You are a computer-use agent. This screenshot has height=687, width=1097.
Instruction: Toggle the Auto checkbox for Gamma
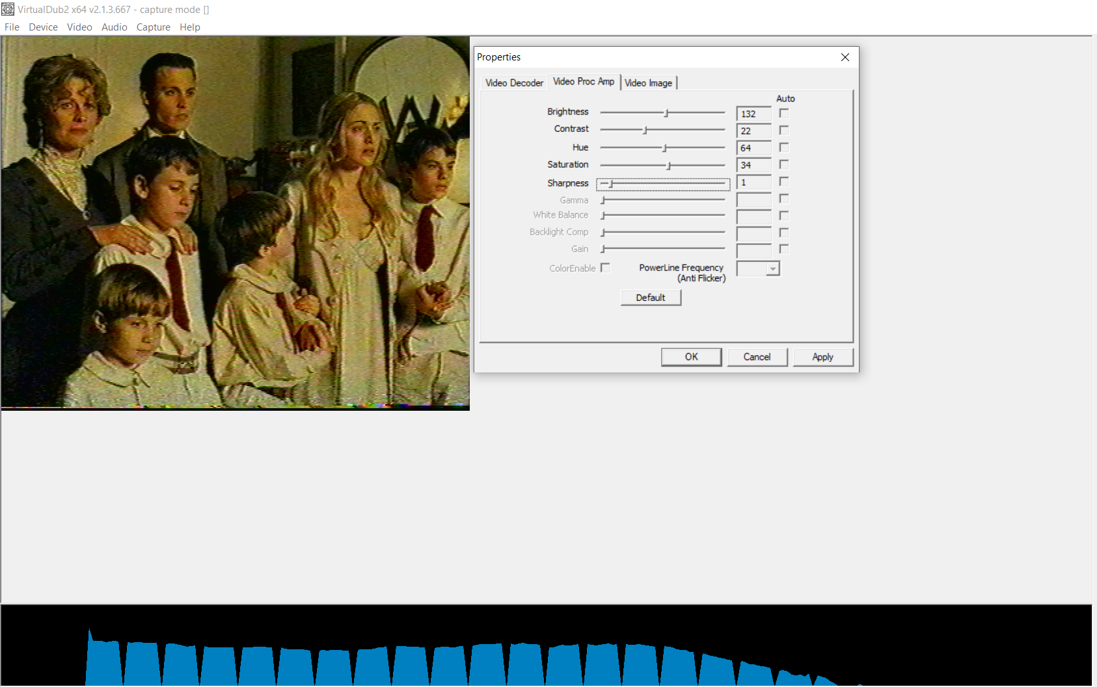point(784,198)
